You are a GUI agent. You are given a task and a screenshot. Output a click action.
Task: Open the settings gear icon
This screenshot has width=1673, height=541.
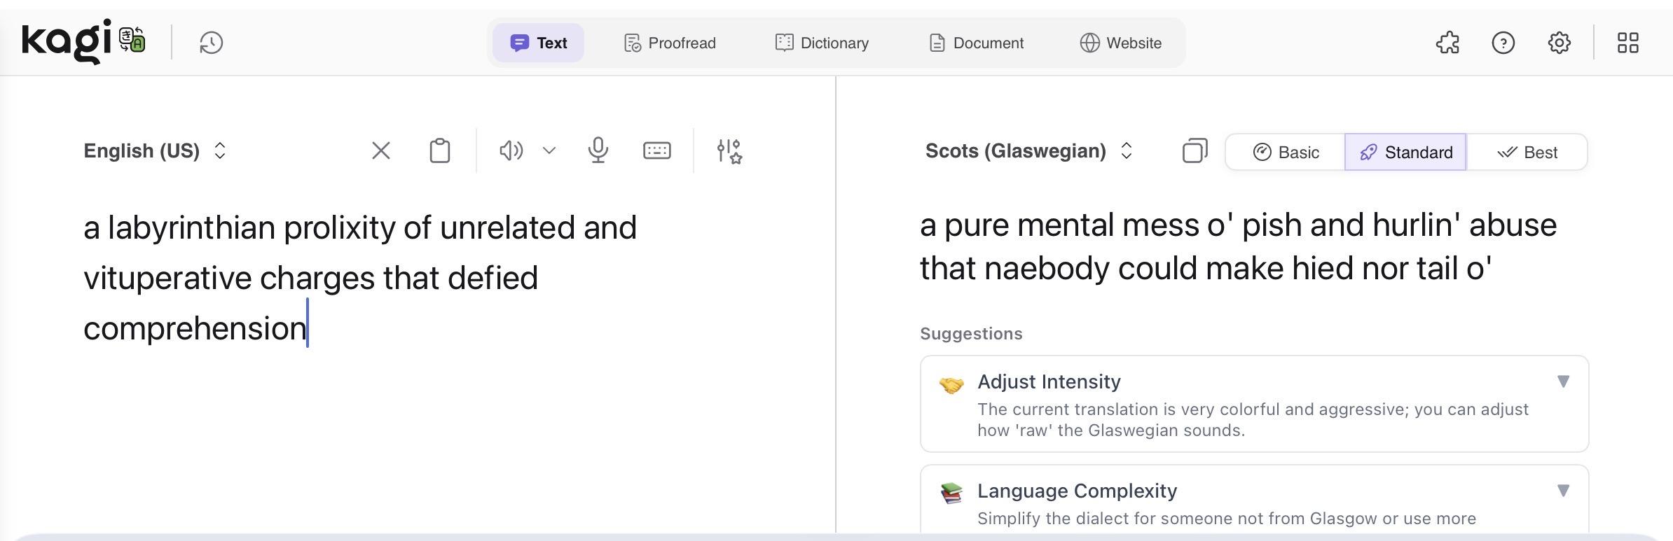(1560, 43)
